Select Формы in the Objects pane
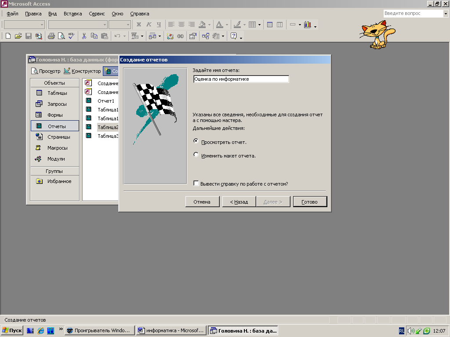This screenshot has height=337, width=450. [x=54, y=115]
